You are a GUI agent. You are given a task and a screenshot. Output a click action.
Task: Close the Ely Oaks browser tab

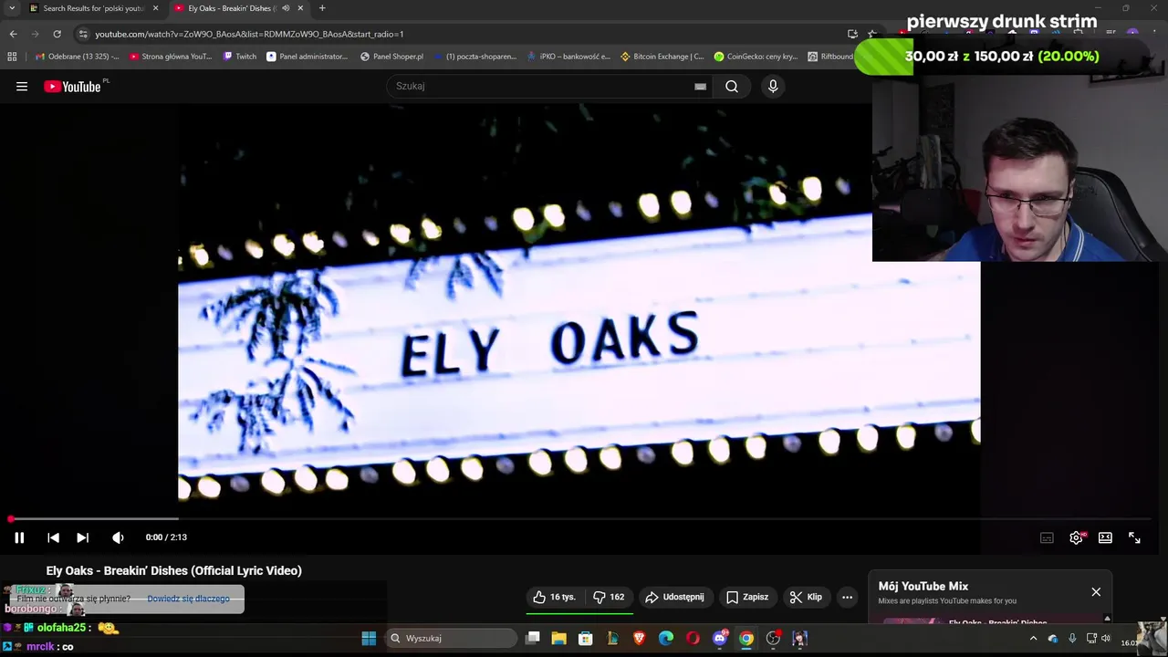(x=300, y=8)
